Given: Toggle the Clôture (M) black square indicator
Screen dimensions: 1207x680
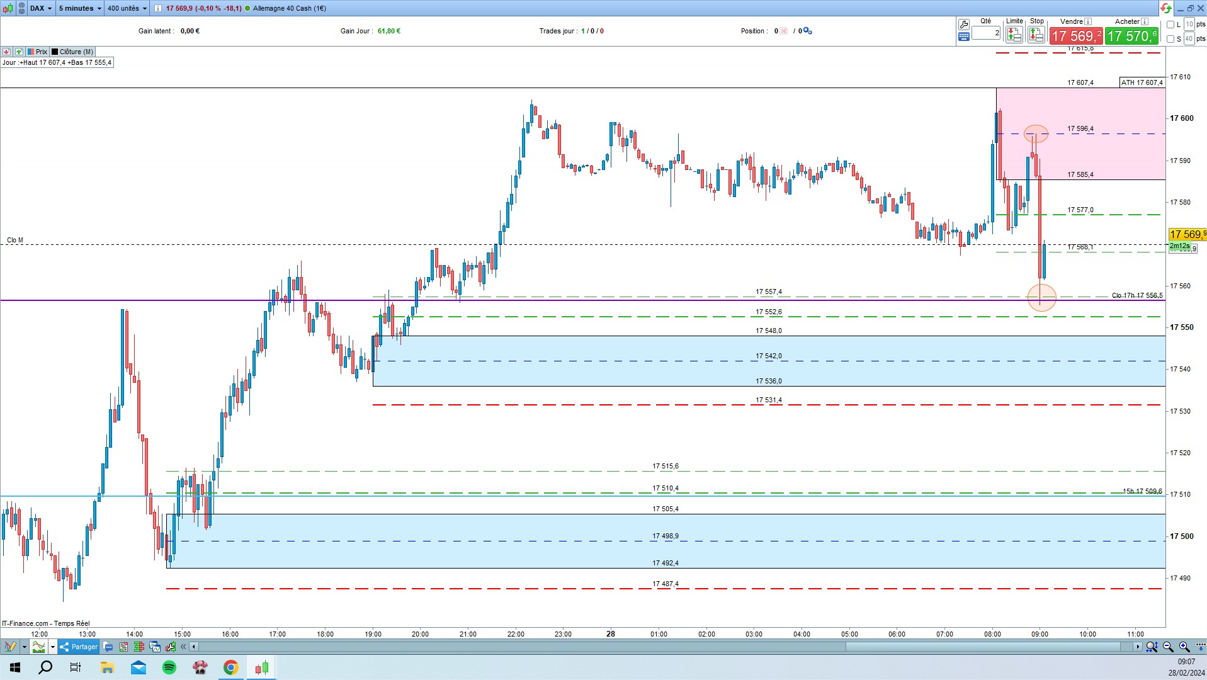Looking at the screenshot, I should pos(55,52).
